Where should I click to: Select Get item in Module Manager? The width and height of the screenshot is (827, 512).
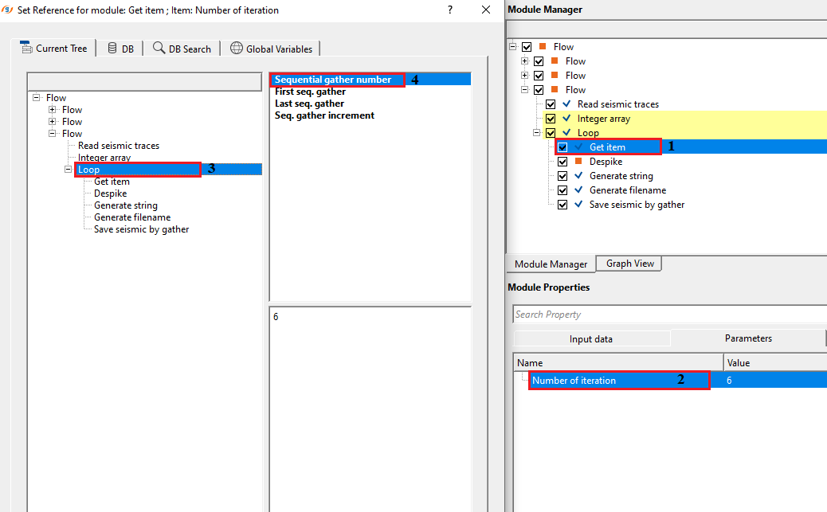pos(607,147)
